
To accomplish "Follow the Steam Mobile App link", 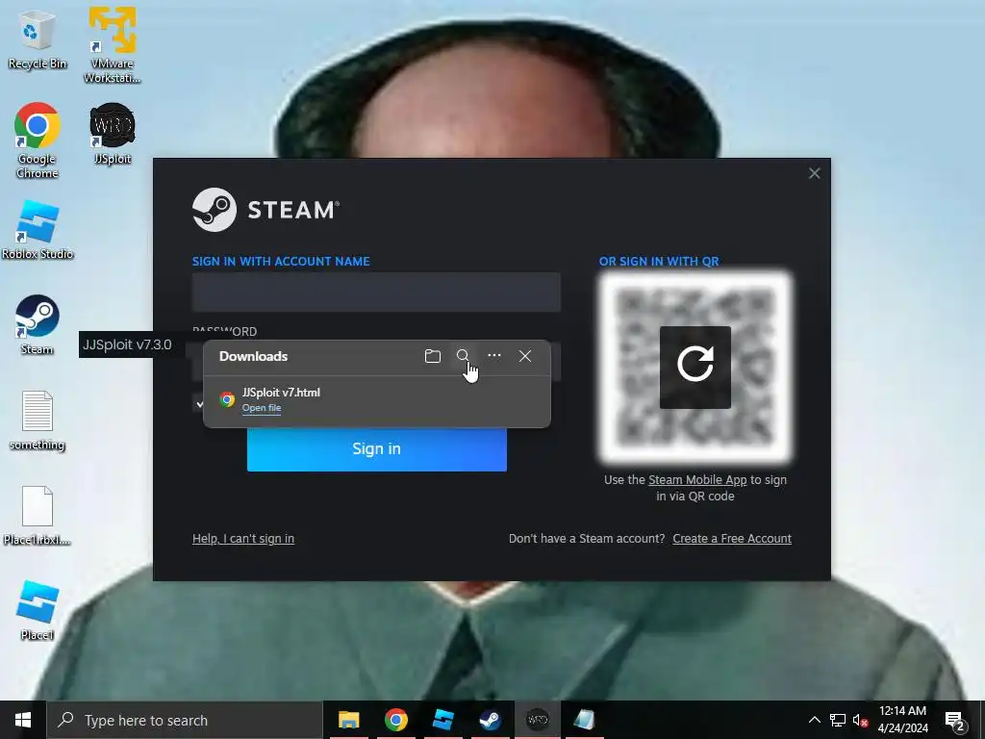I will click(697, 480).
